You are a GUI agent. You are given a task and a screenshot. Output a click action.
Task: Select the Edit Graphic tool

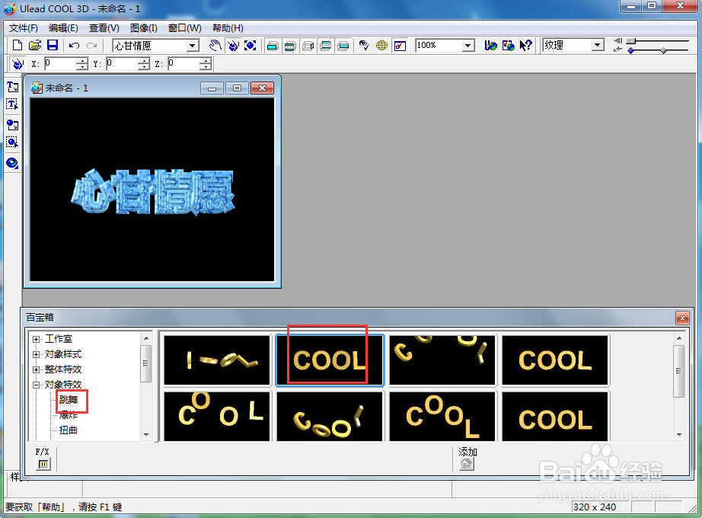coord(12,142)
